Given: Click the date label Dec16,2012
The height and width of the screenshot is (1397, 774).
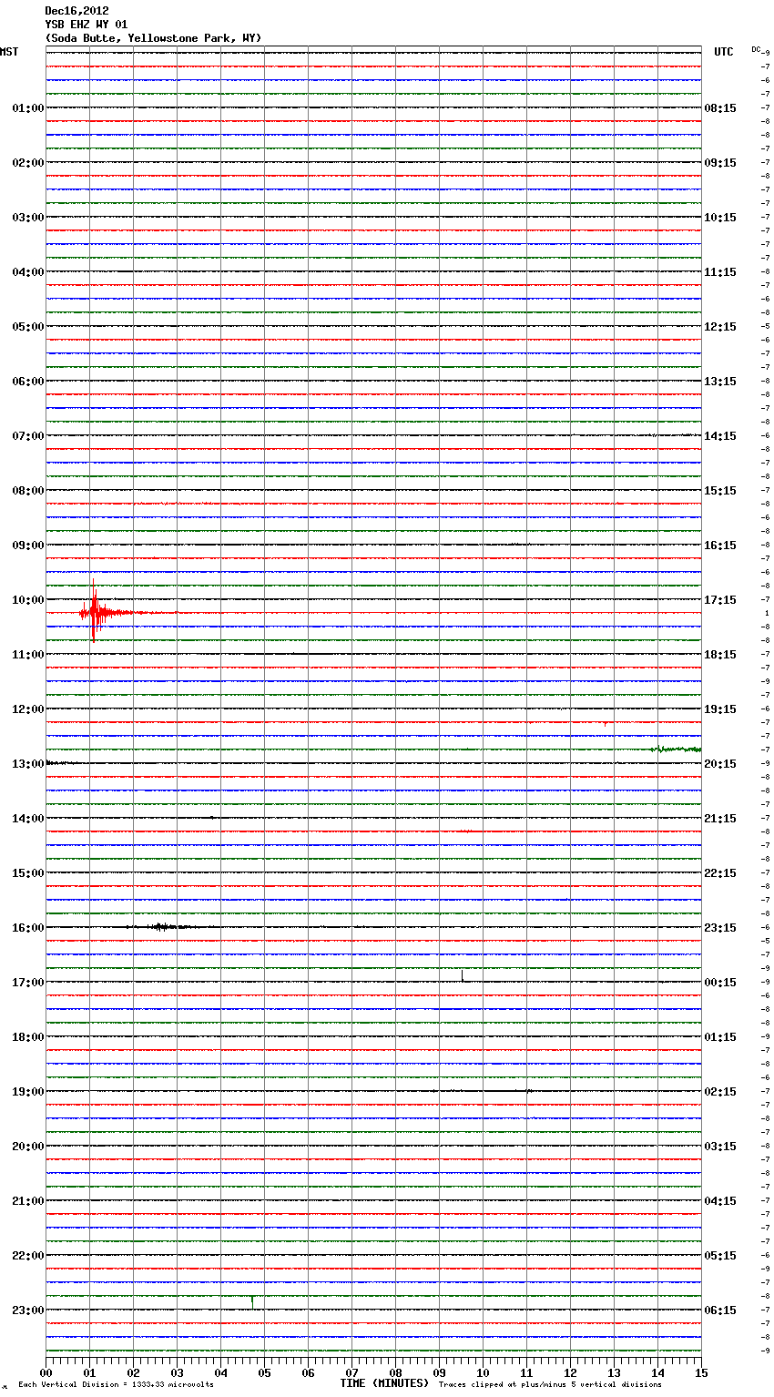Looking at the screenshot, I should pyautogui.click(x=76, y=11).
